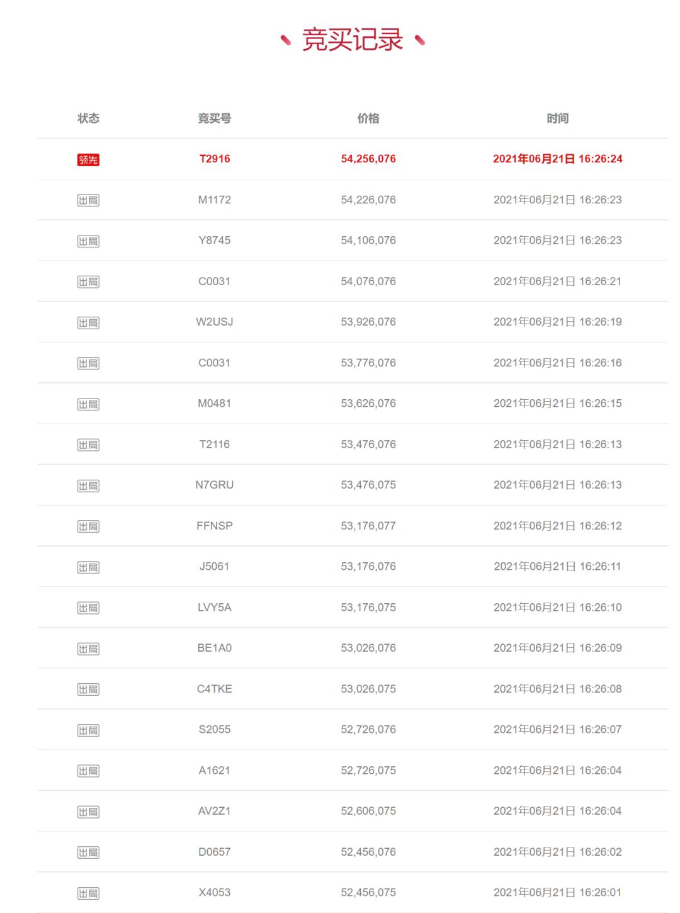Viewport: 680px width, 913px height.
Task: Select leading bidder number T2916
Action: 214,159
